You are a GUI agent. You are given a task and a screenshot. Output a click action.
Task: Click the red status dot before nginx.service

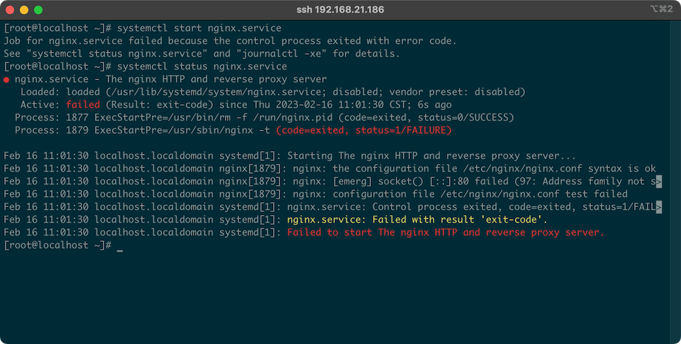tap(6, 79)
